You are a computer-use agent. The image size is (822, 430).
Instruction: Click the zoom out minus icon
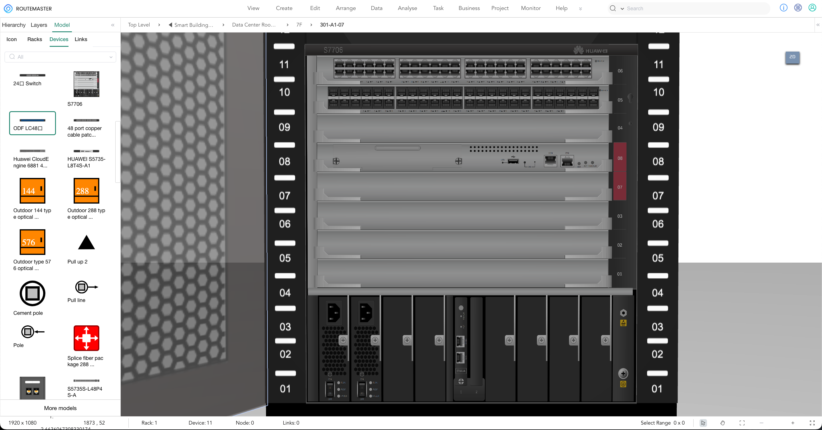click(x=761, y=423)
